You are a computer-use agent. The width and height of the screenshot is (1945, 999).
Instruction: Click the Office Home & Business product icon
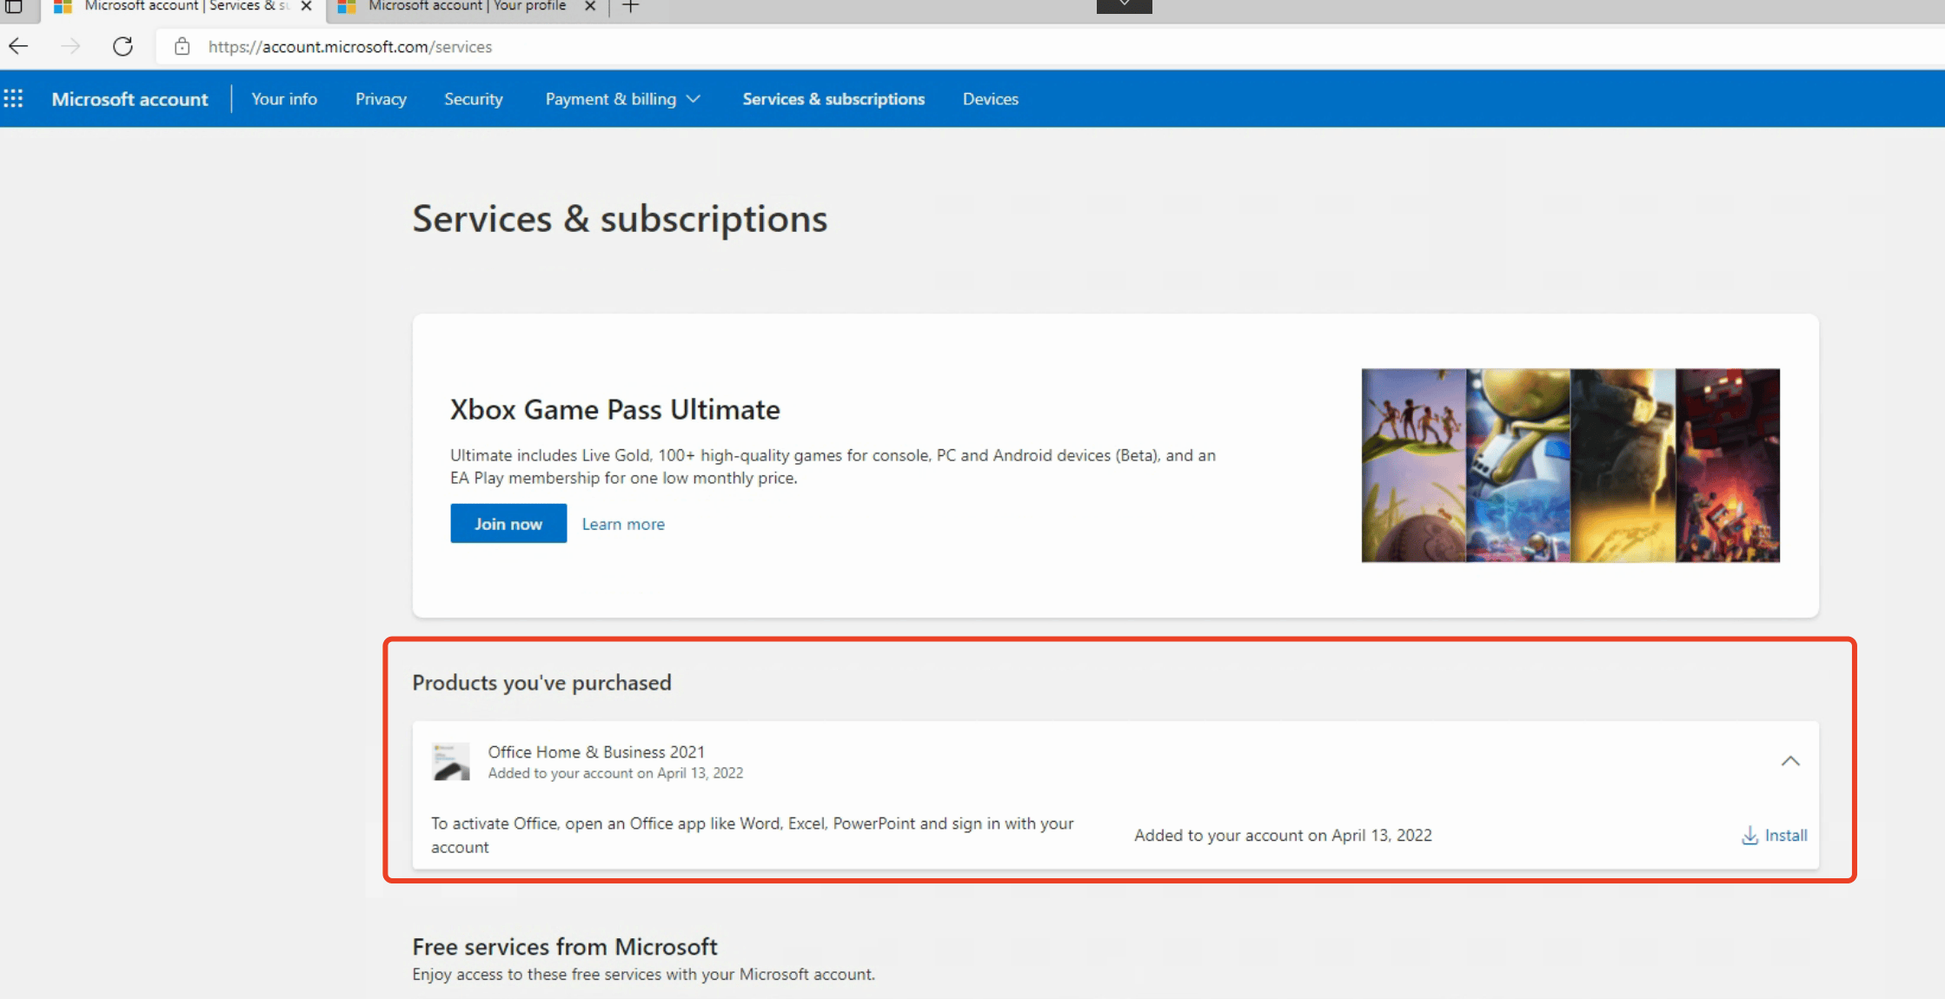coord(451,761)
